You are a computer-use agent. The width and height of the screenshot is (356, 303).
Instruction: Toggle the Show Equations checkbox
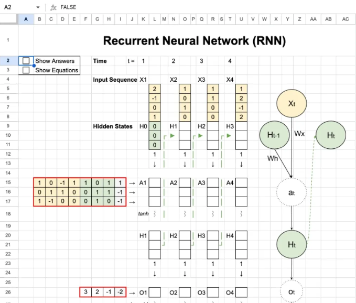[26, 70]
